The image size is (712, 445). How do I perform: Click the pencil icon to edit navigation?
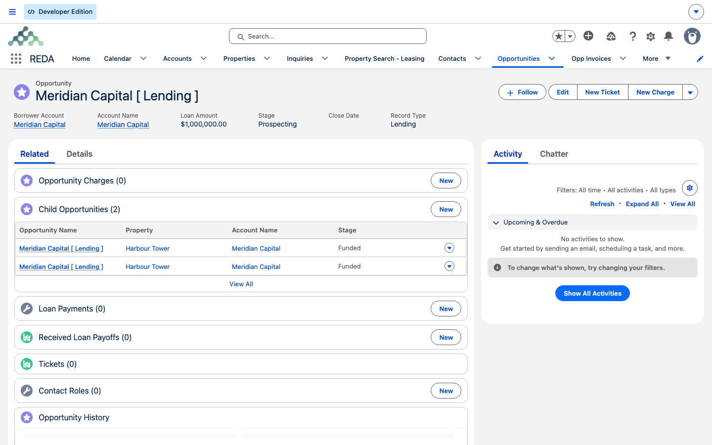click(700, 59)
